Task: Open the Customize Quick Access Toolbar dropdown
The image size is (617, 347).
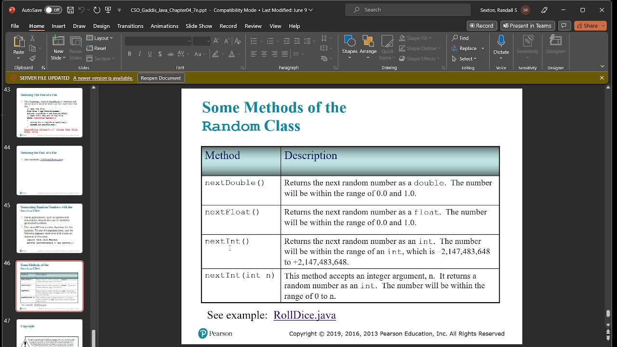Action: [x=120, y=10]
